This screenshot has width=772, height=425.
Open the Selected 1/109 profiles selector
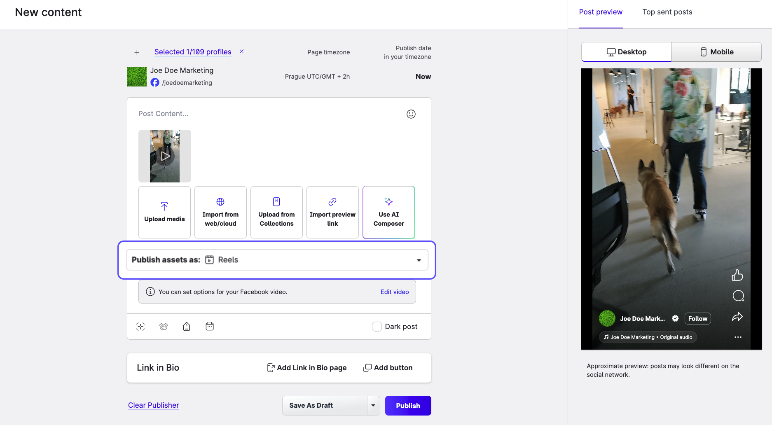(193, 52)
